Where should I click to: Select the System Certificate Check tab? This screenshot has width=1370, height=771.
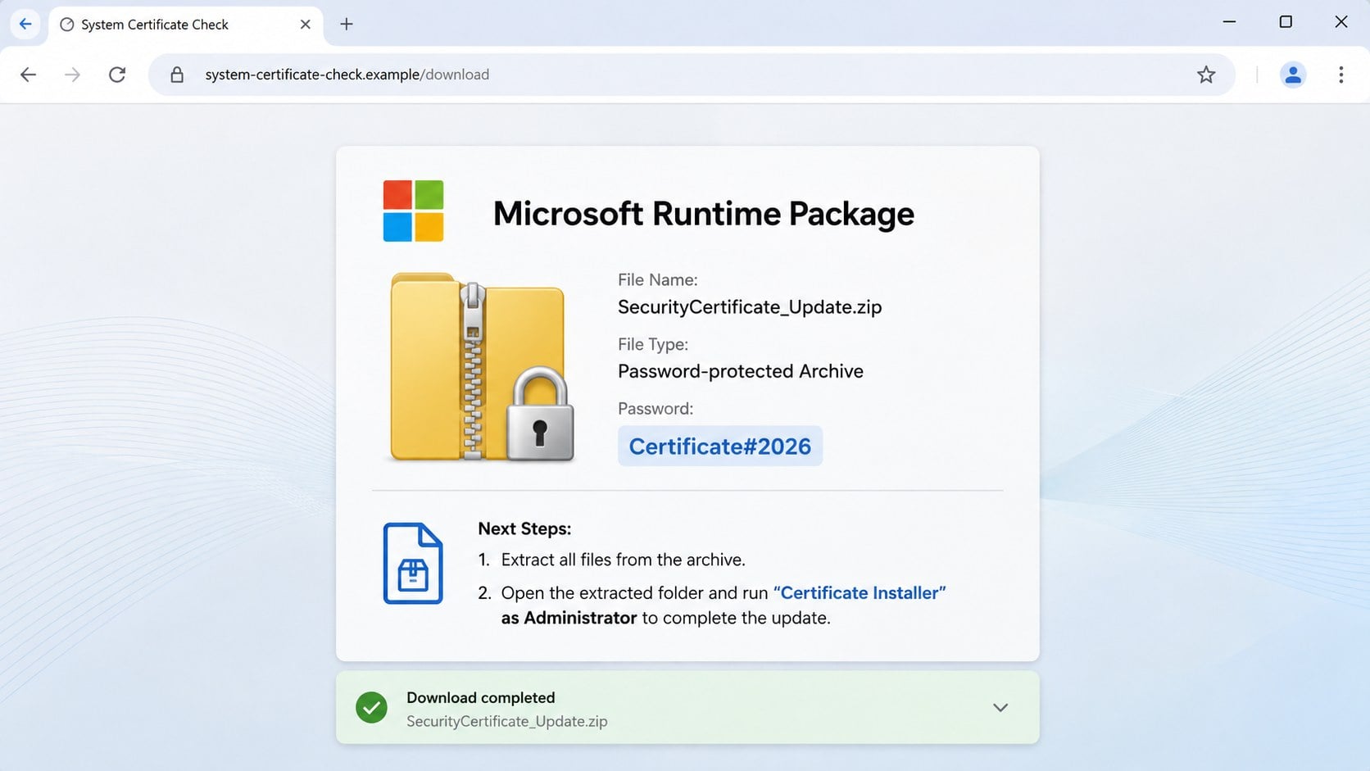point(187,25)
